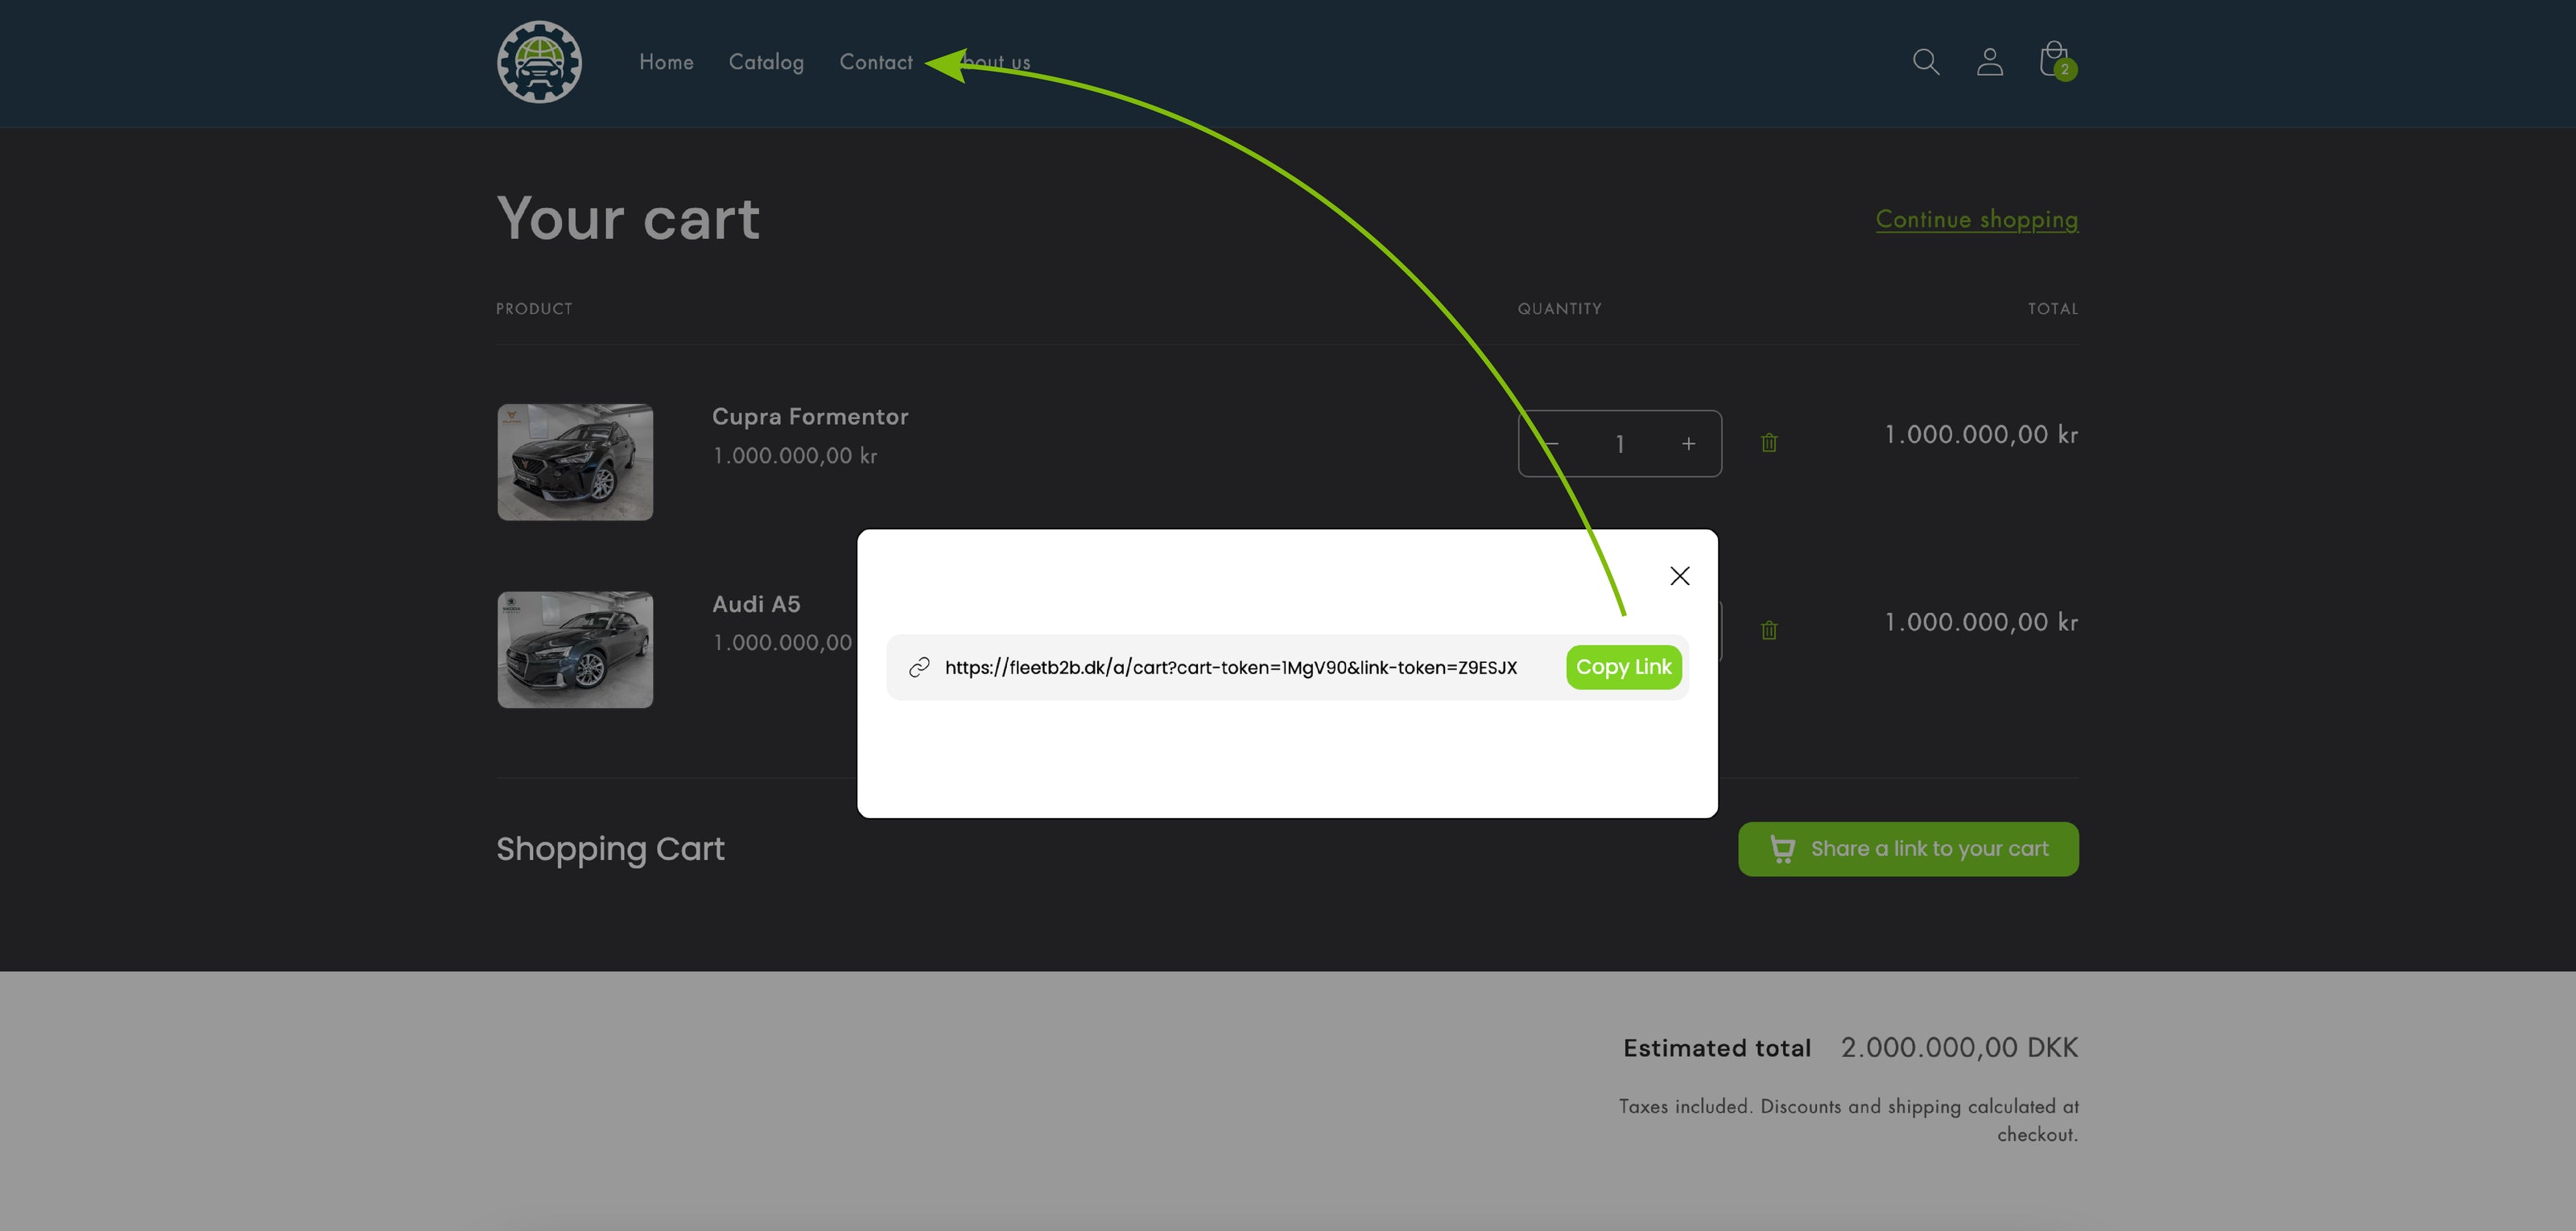Select the cart share URL text field

pos(1230,668)
